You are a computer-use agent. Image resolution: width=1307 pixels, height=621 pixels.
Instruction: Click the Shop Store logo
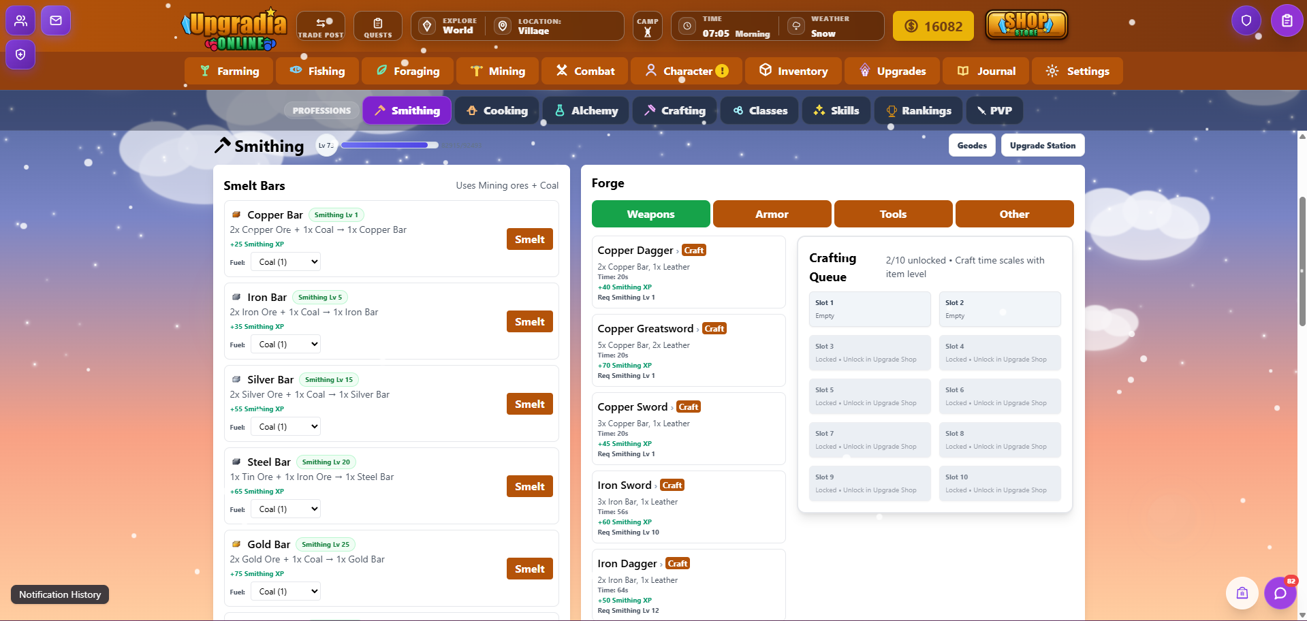1026,25
